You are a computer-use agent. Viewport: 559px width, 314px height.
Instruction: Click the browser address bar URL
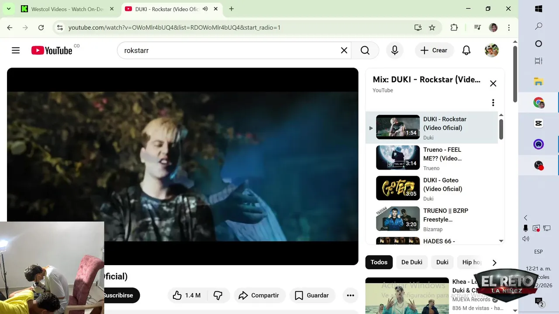tap(174, 27)
